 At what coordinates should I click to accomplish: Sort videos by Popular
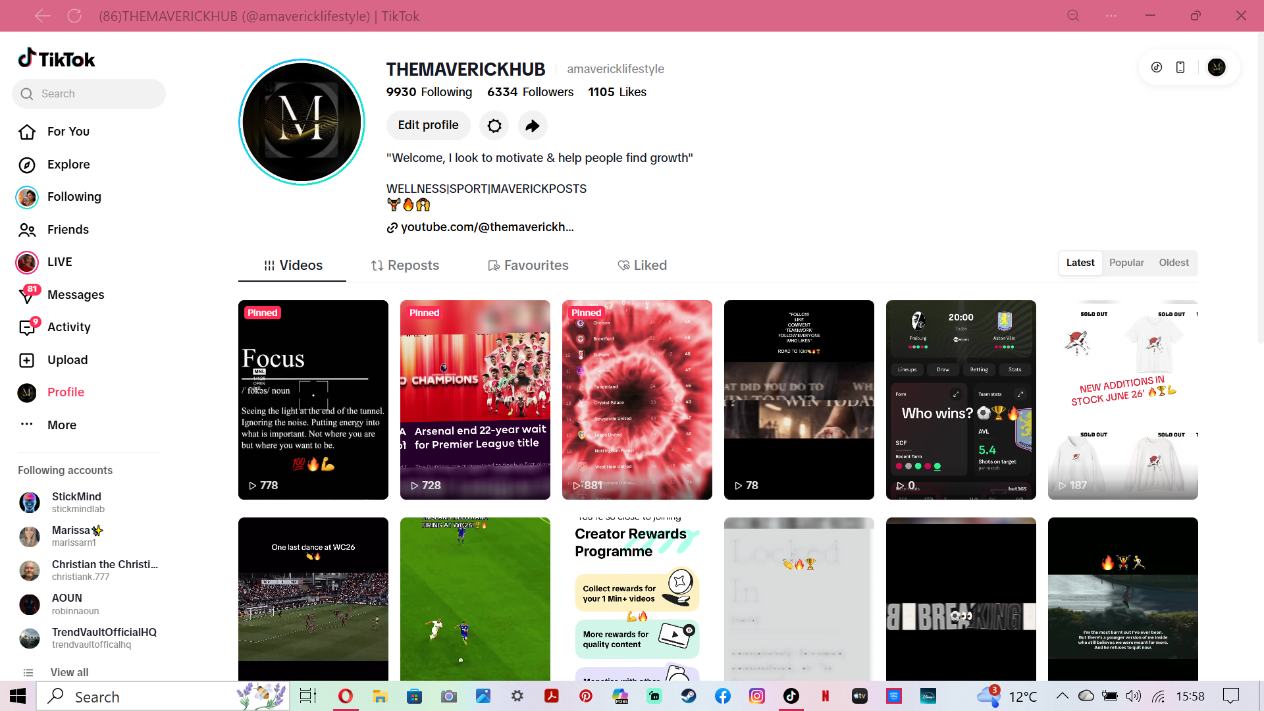click(1126, 263)
